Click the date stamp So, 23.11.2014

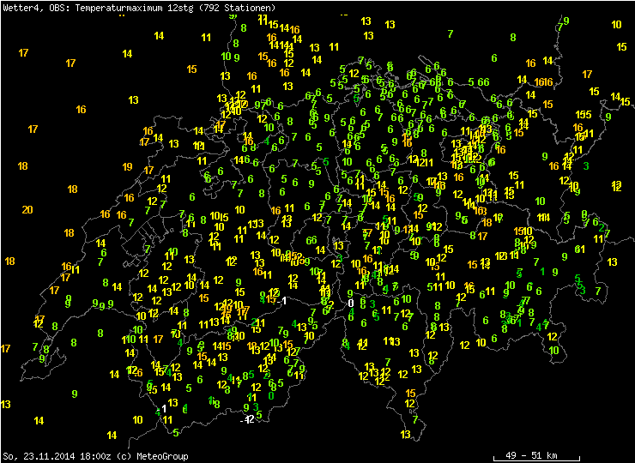39,456
